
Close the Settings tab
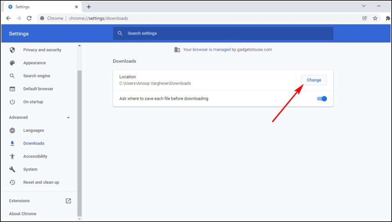coord(77,7)
